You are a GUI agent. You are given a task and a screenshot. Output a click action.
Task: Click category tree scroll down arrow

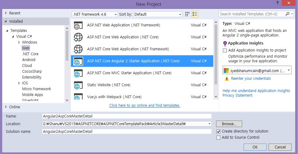pyautogui.click(x=67, y=100)
